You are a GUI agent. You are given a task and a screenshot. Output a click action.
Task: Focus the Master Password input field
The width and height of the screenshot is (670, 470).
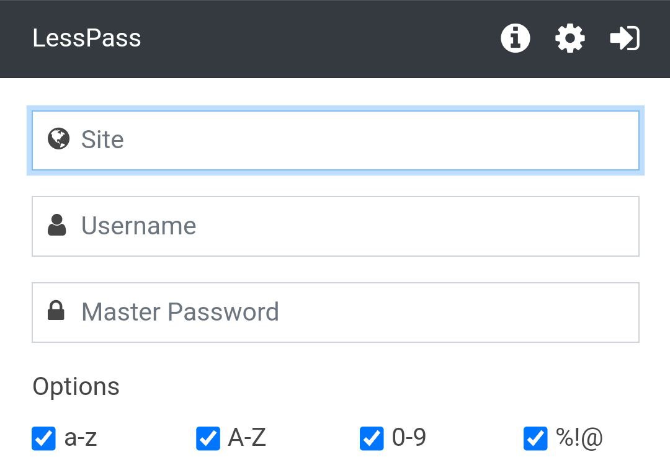coord(336,312)
